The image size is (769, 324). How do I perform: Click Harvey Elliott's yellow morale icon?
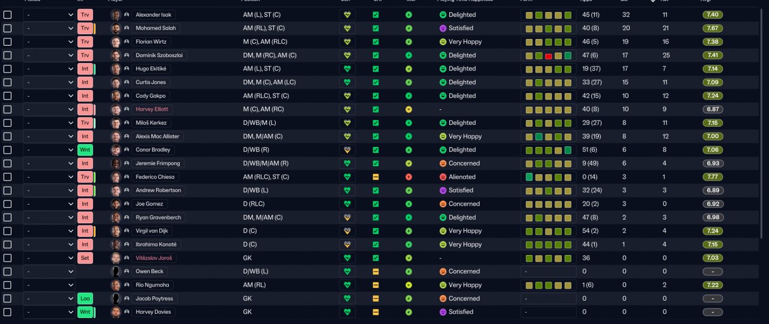pyautogui.click(x=409, y=109)
